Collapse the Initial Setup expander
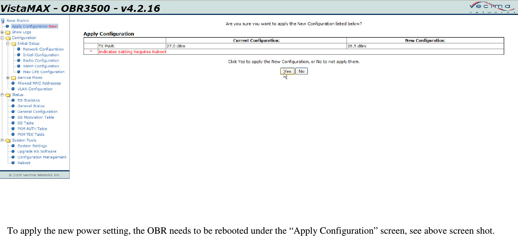 (x=8, y=44)
